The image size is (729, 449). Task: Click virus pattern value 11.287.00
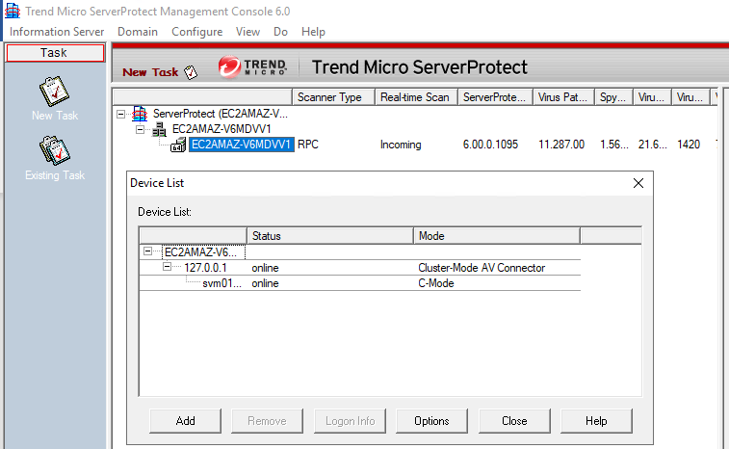pos(561,145)
